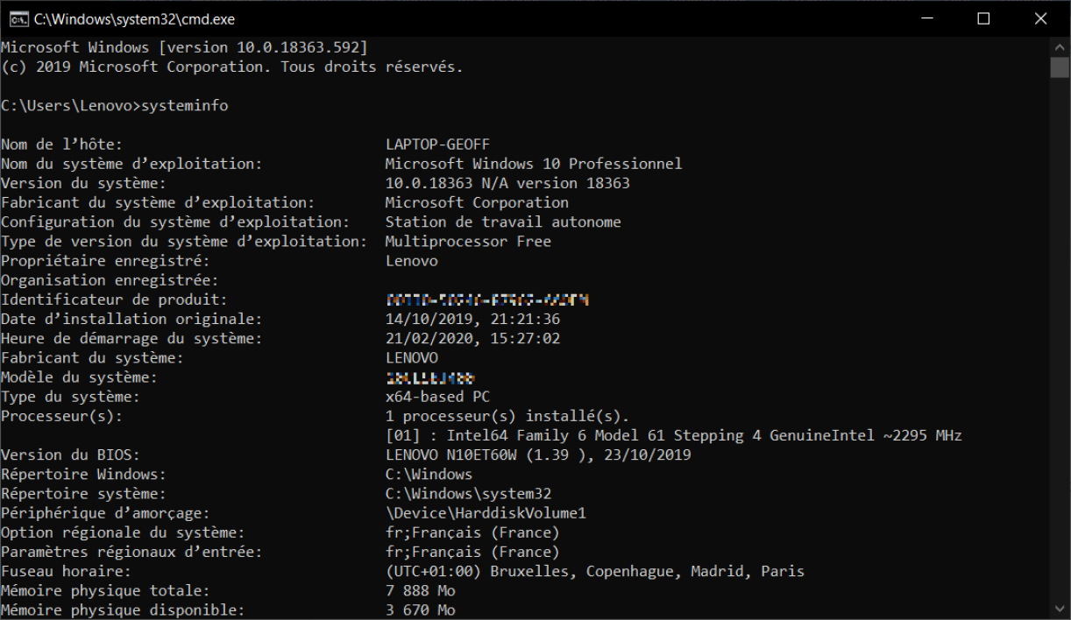The image size is (1071, 620).
Task: Close the cmd.exe window
Action: click(1040, 18)
